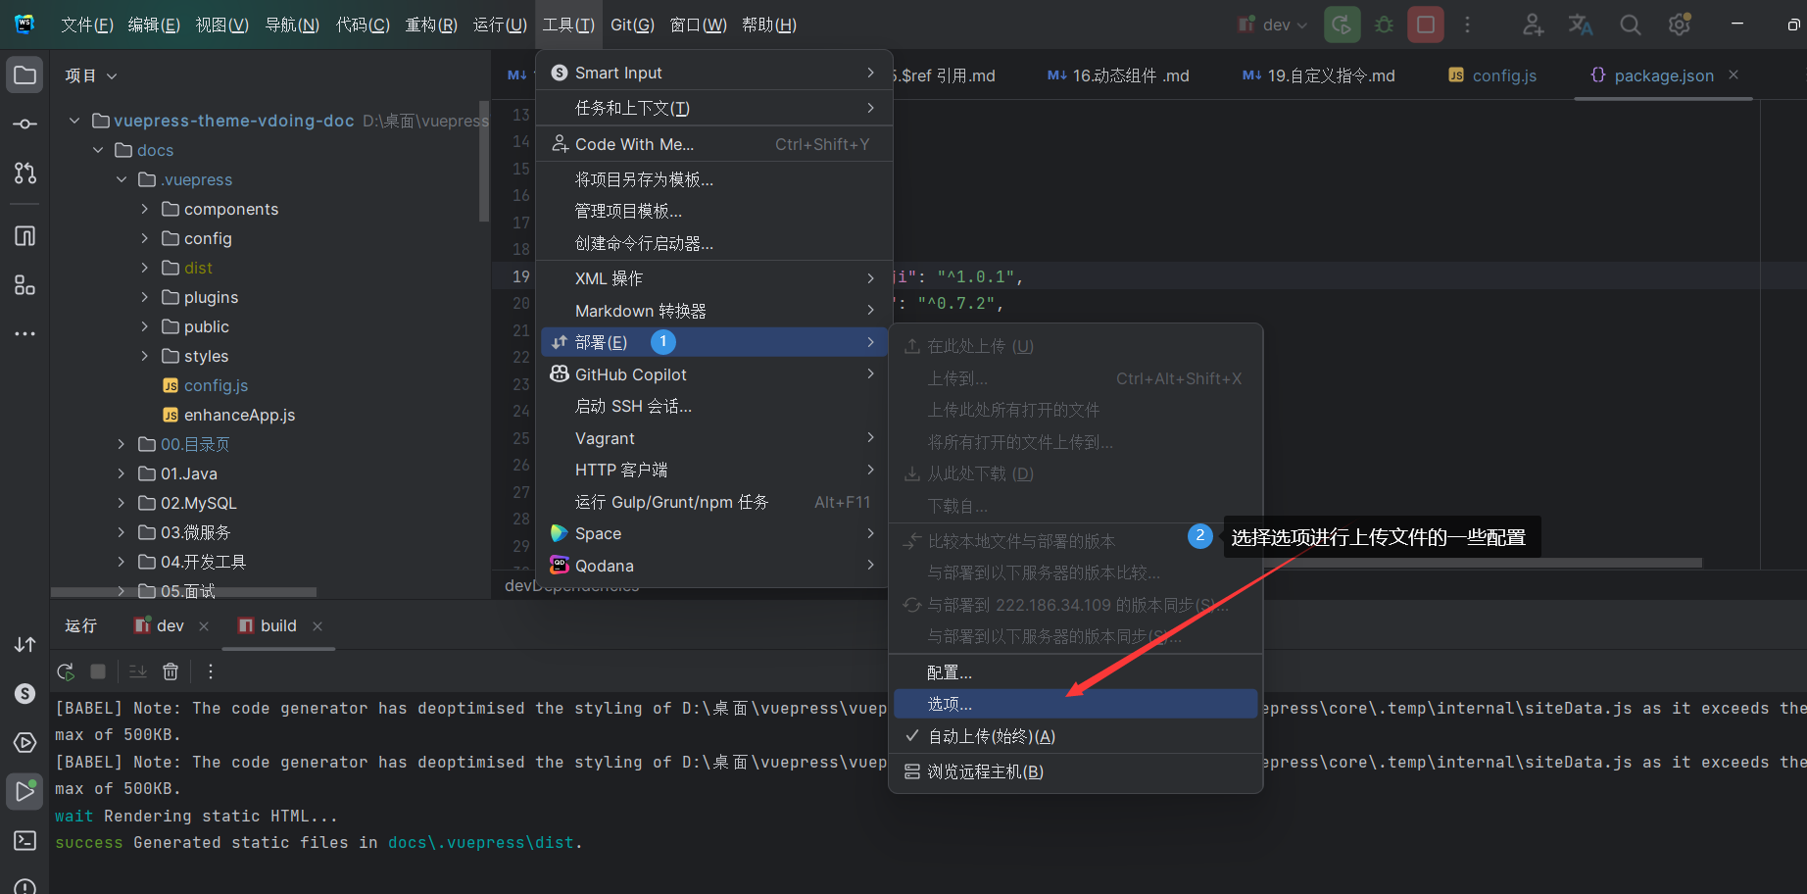Select Start SSH Session menu item
The width and height of the screenshot is (1807, 894).
(714, 406)
